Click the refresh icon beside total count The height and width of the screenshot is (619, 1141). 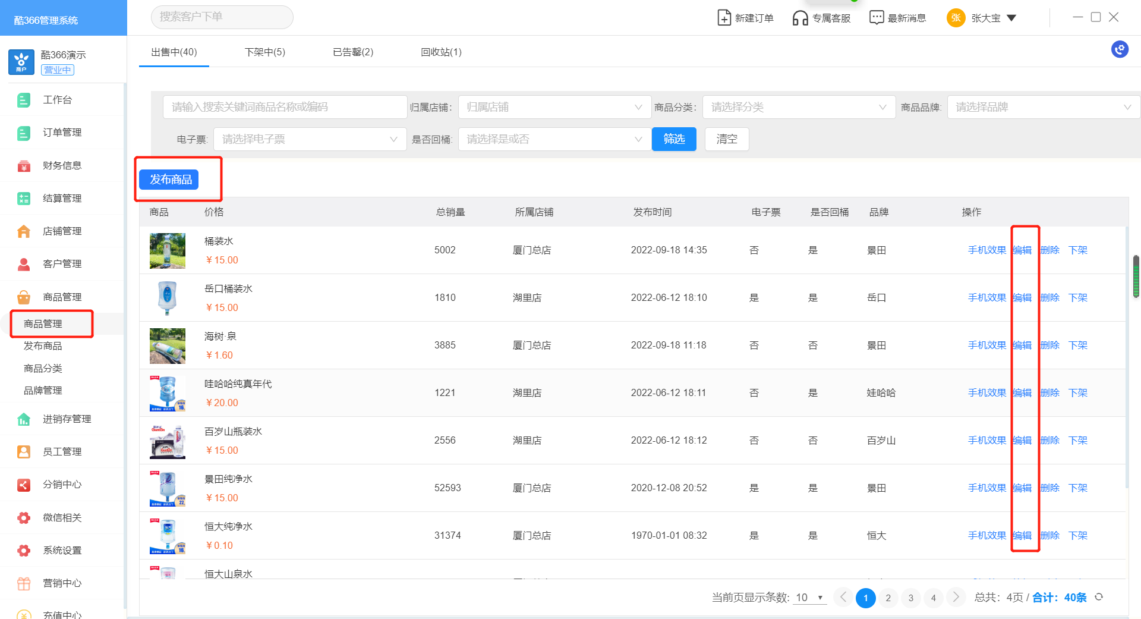click(x=1099, y=597)
